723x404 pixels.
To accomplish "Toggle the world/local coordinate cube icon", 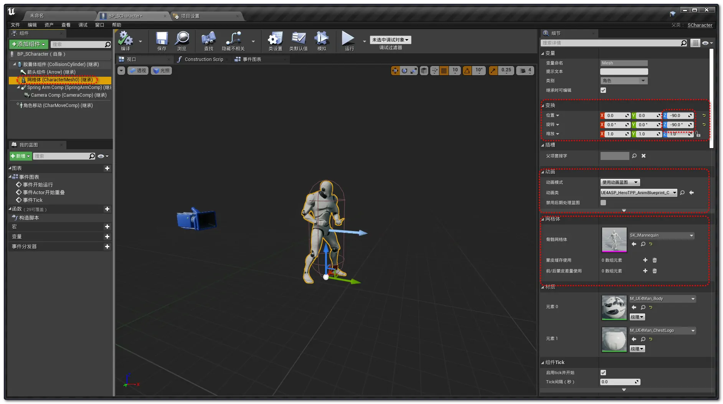I will [x=424, y=71].
